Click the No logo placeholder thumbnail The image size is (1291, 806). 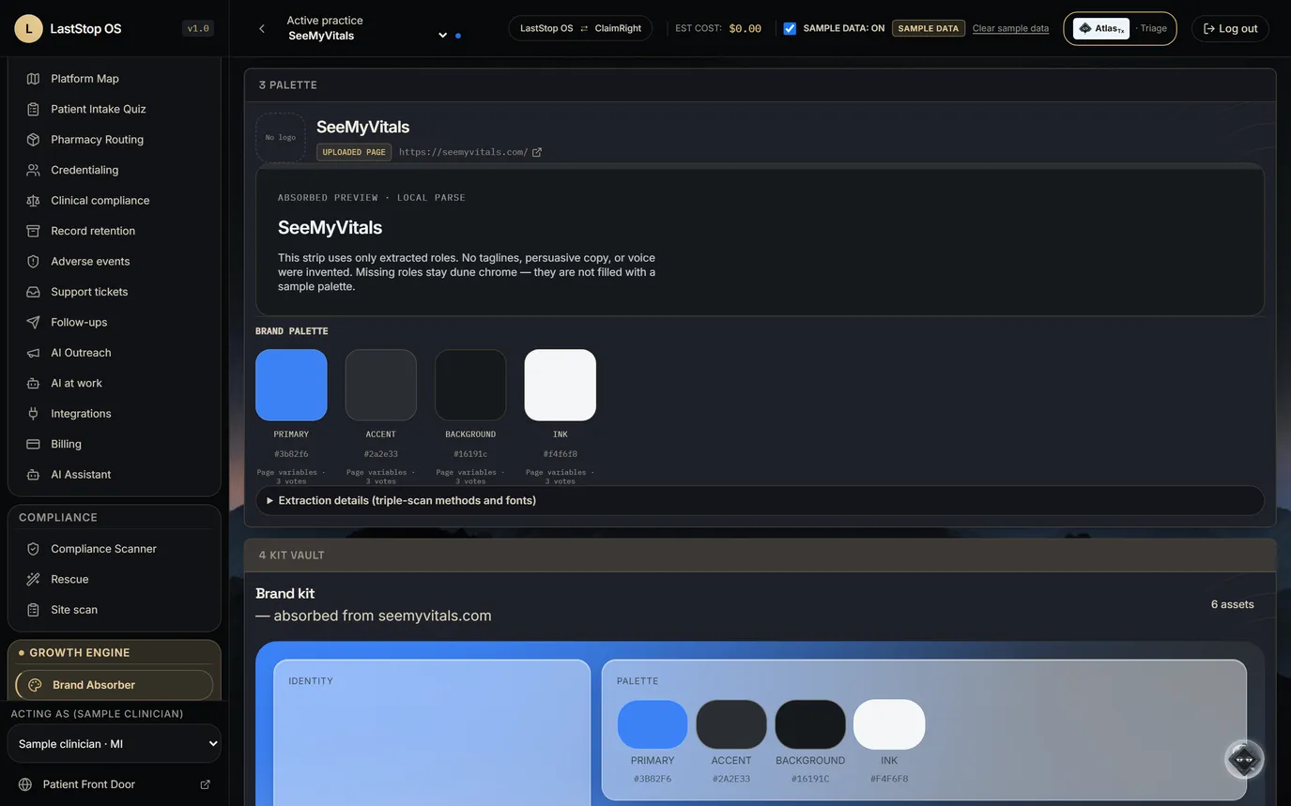click(280, 137)
